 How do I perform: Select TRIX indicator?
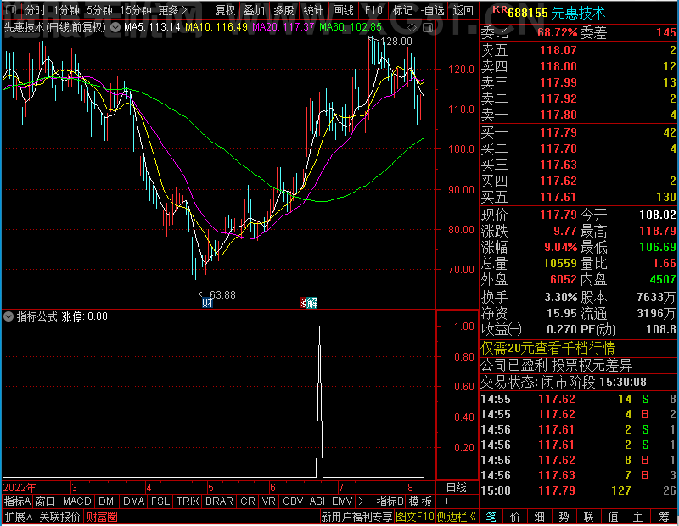(x=187, y=501)
